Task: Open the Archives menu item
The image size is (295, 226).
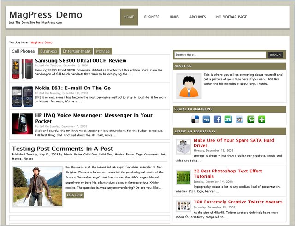Action: pyautogui.click(x=197, y=17)
